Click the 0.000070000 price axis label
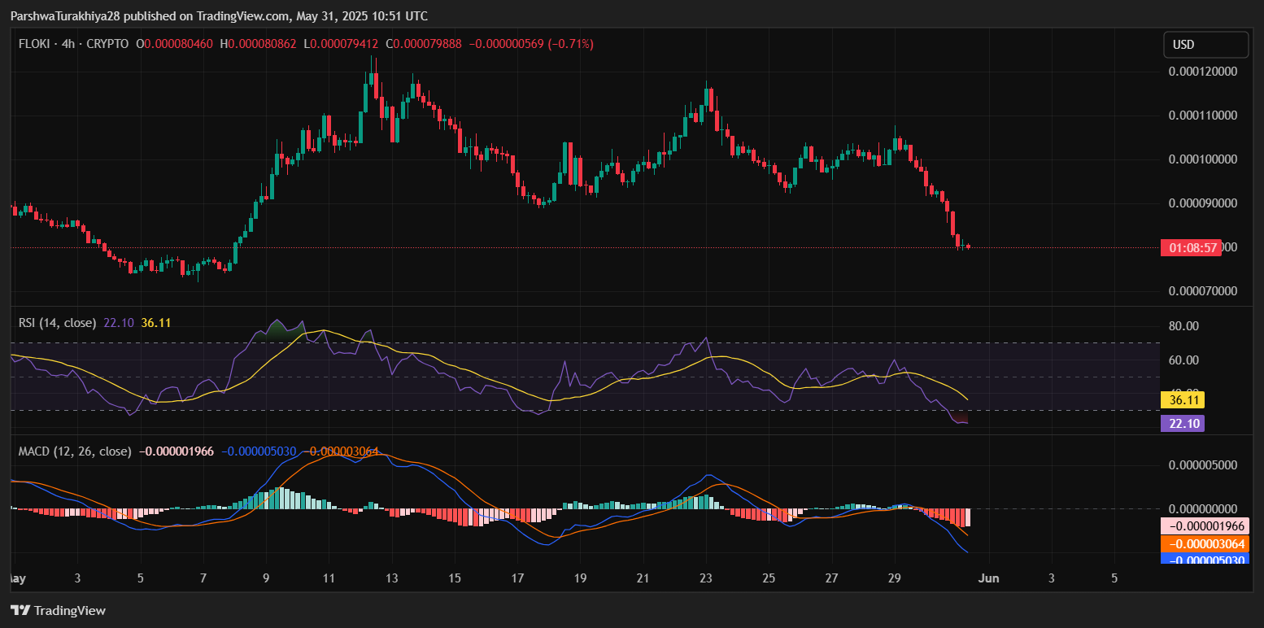The height and width of the screenshot is (628, 1264). tap(1202, 291)
